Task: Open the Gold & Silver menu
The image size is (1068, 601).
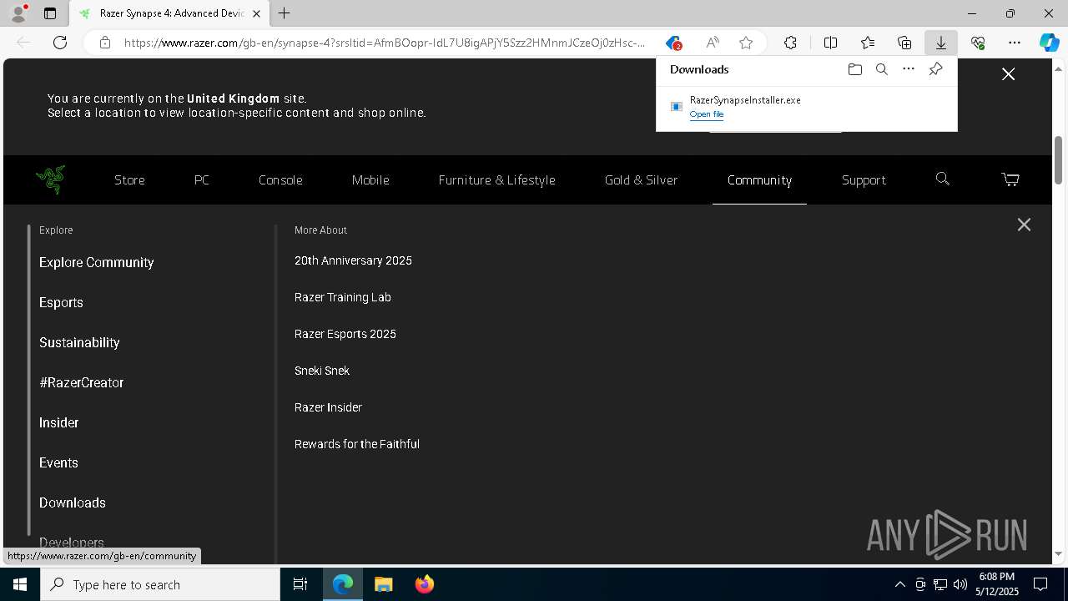Action: tap(641, 179)
